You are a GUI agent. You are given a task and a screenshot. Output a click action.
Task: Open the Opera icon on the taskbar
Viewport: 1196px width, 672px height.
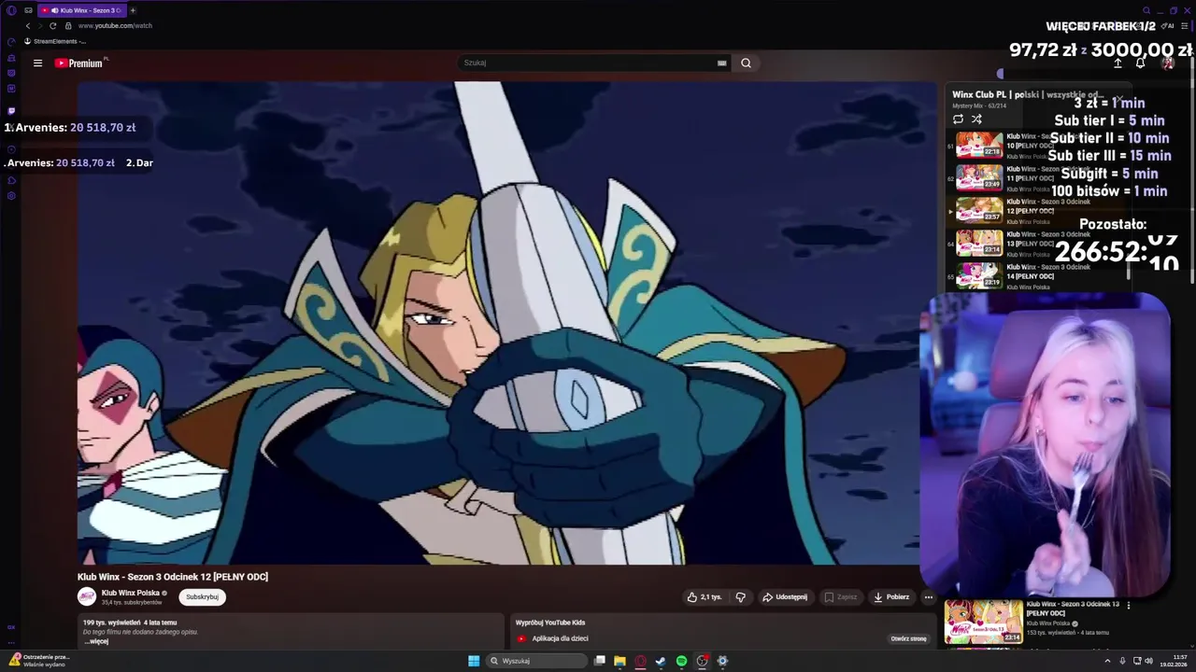pyautogui.click(x=640, y=661)
